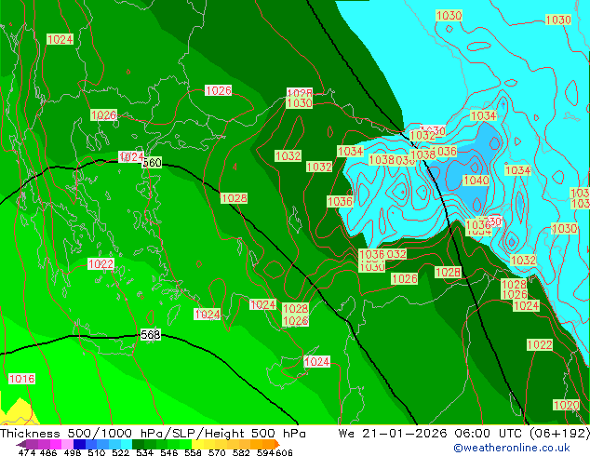Click the legend value 474

(27, 452)
